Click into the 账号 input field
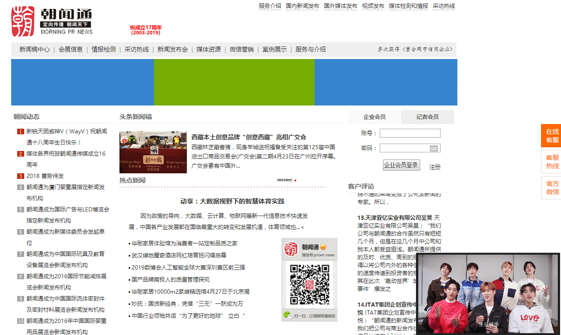 409,133
